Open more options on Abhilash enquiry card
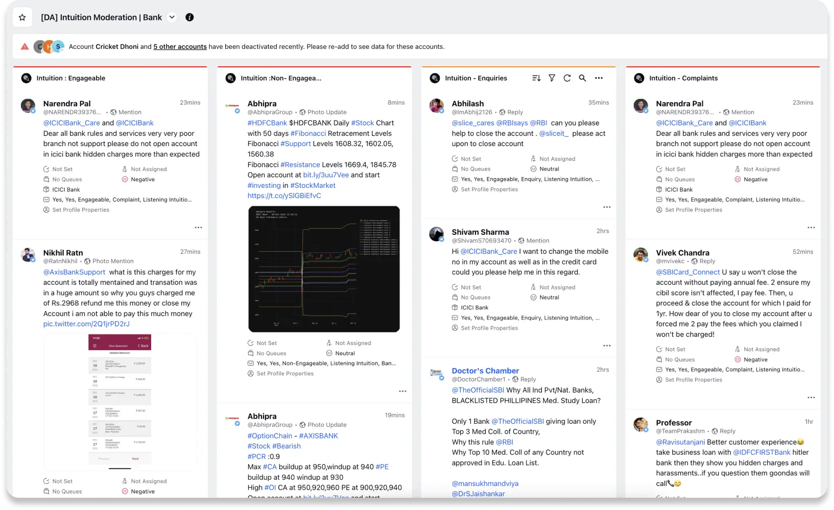 [607, 207]
